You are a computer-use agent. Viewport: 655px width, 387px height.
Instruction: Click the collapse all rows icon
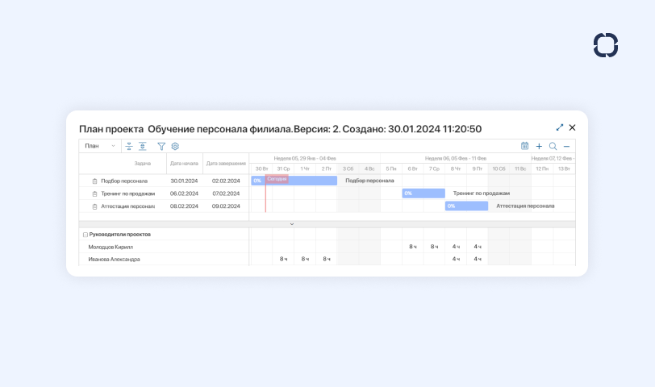pyautogui.click(x=129, y=146)
